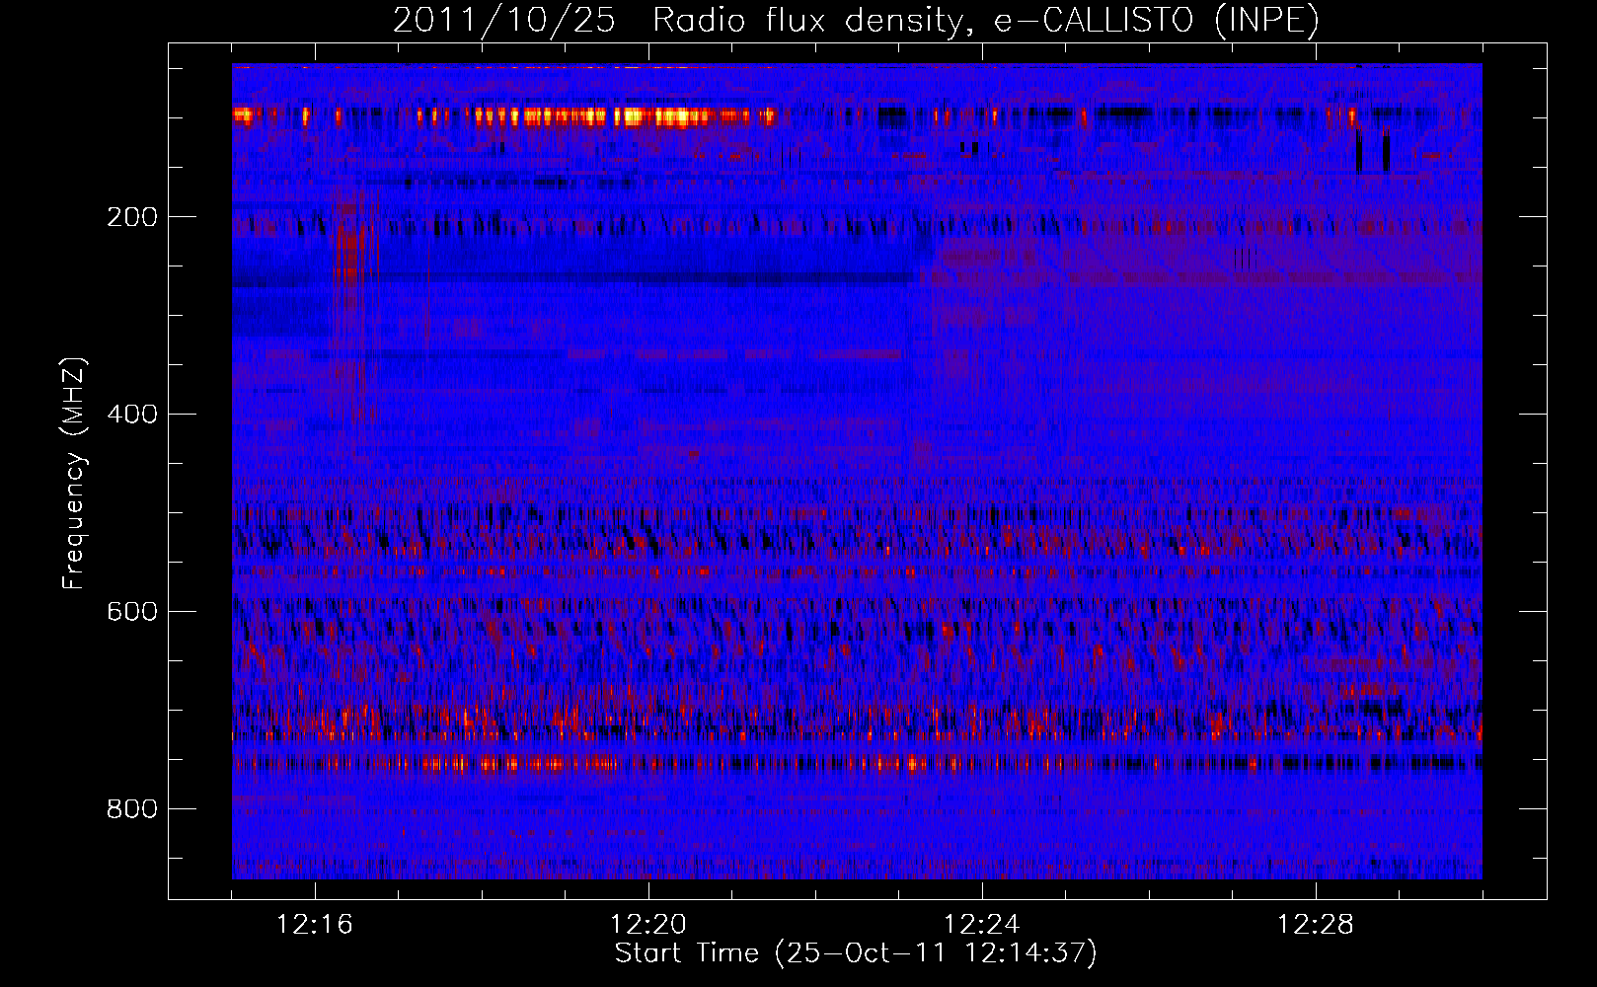Click the 12:16 time tick label
Viewport: 1597px width, 987px height.
coord(315,925)
